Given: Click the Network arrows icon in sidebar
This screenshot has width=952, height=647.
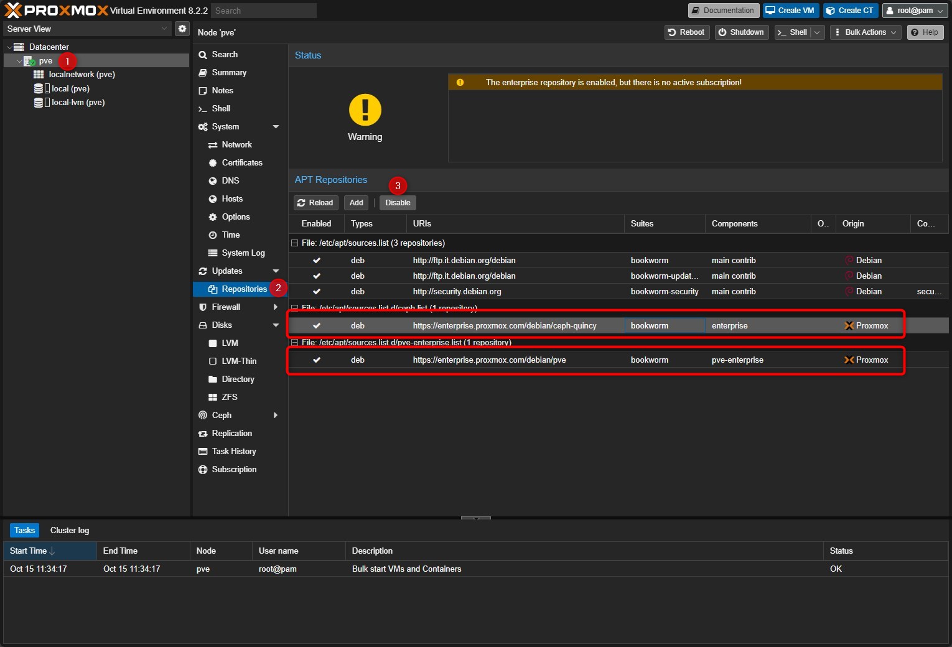Looking at the screenshot, I should click(x=213, y=145).
